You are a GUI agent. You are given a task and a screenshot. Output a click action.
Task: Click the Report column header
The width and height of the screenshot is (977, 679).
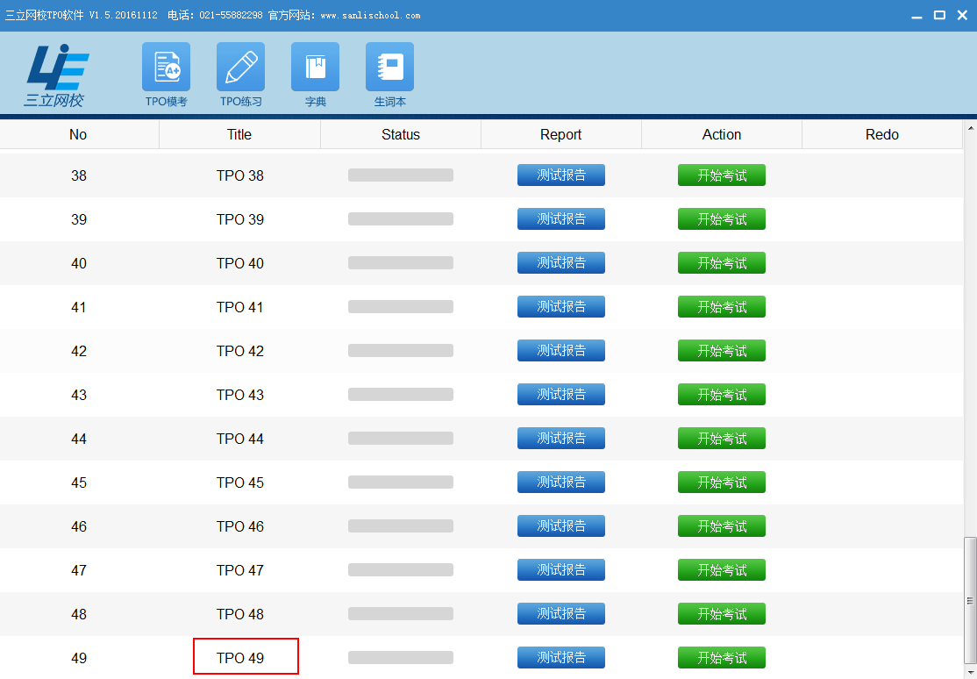(x=560, y=135)
